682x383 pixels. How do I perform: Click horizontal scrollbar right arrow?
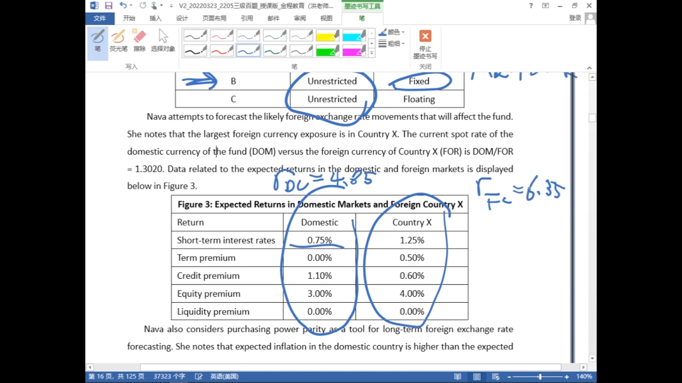(x=583, y=367)
